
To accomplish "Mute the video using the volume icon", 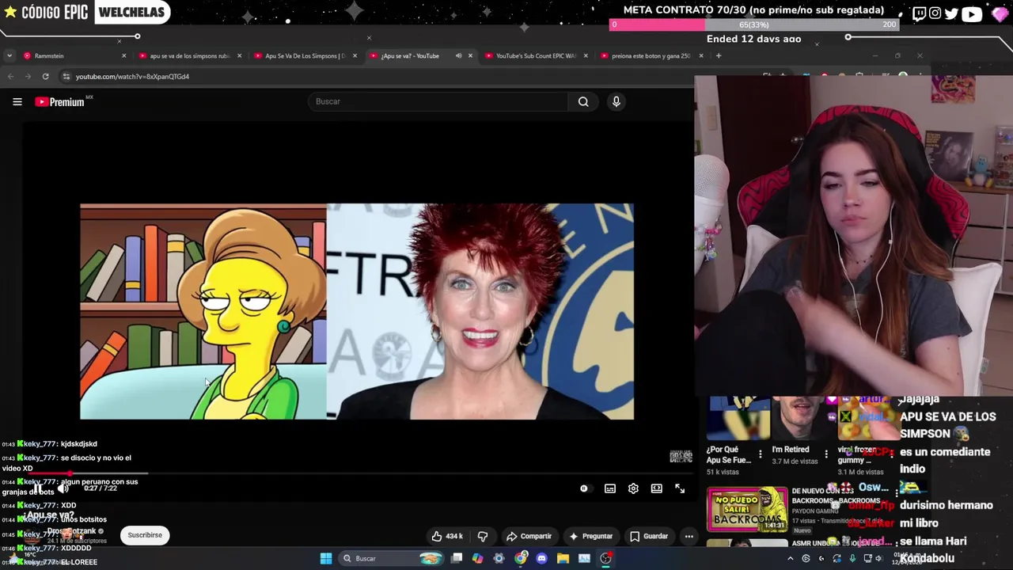I will 63,488.
